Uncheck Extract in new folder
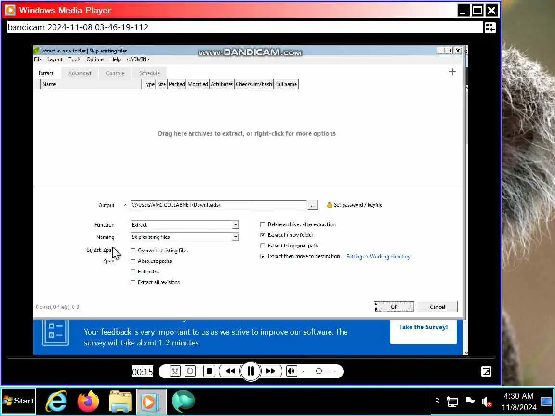Viewport: 555px width, 416px height. 263,235
